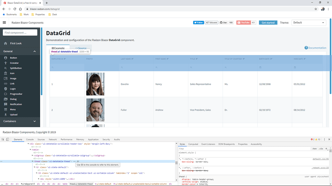
Task: Open the Sources DevTools tab
Action: click(x=41, y=139)
